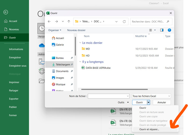Select the MD folder
The image size is (188, 135).
click(86, 49)
